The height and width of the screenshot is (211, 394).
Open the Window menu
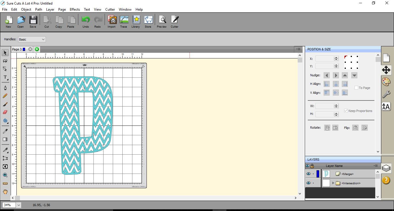tap(125, 9)
